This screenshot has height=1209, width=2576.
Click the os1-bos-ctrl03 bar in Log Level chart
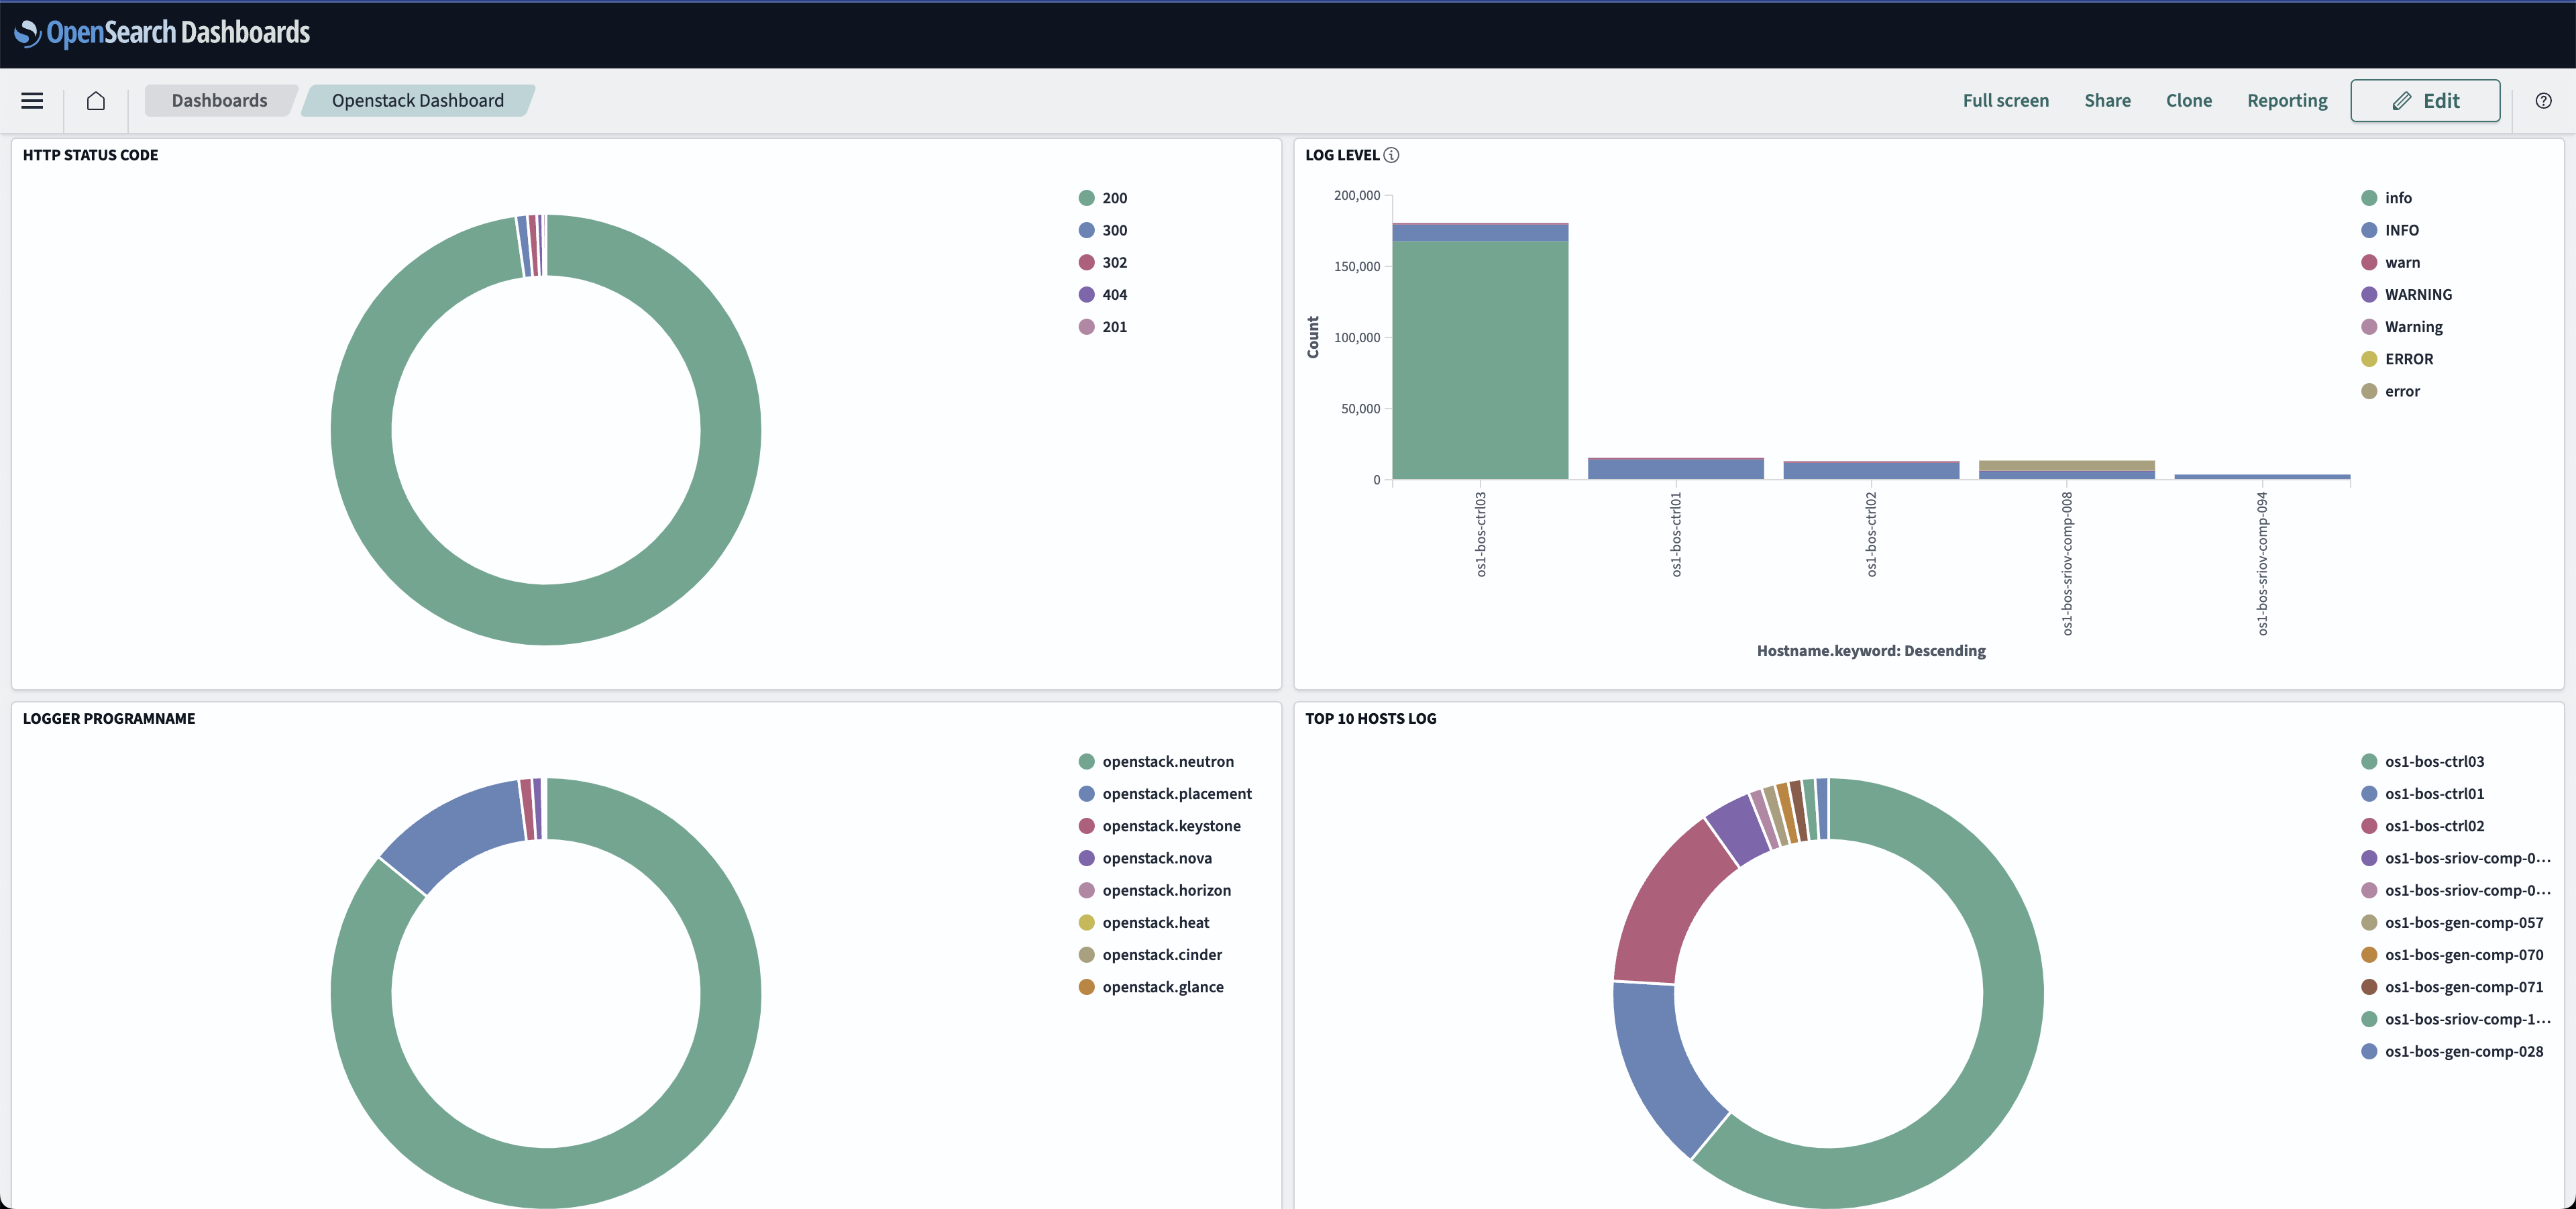[x=1480, y=351]
